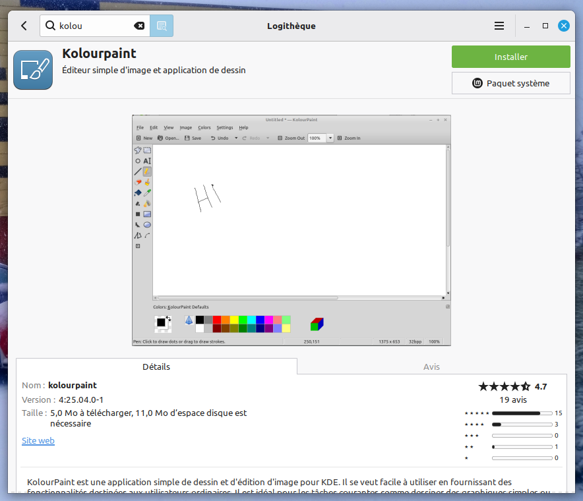The width and height of the screenshot is (583, 501).
Task: Click the "19 avis" review count
Action: point(513,399)
